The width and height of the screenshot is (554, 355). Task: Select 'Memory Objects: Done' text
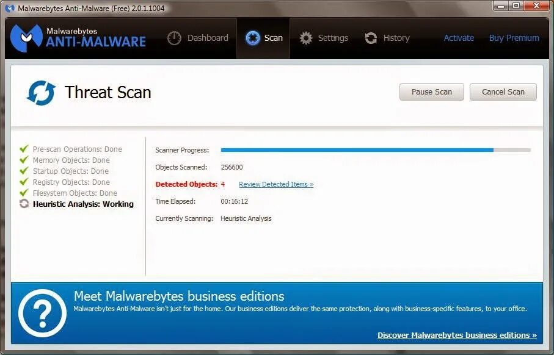[71, 160]
